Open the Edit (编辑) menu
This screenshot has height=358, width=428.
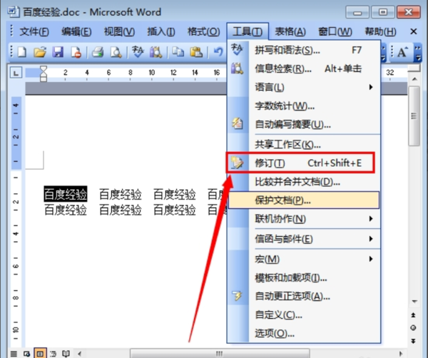click(76, 31)
